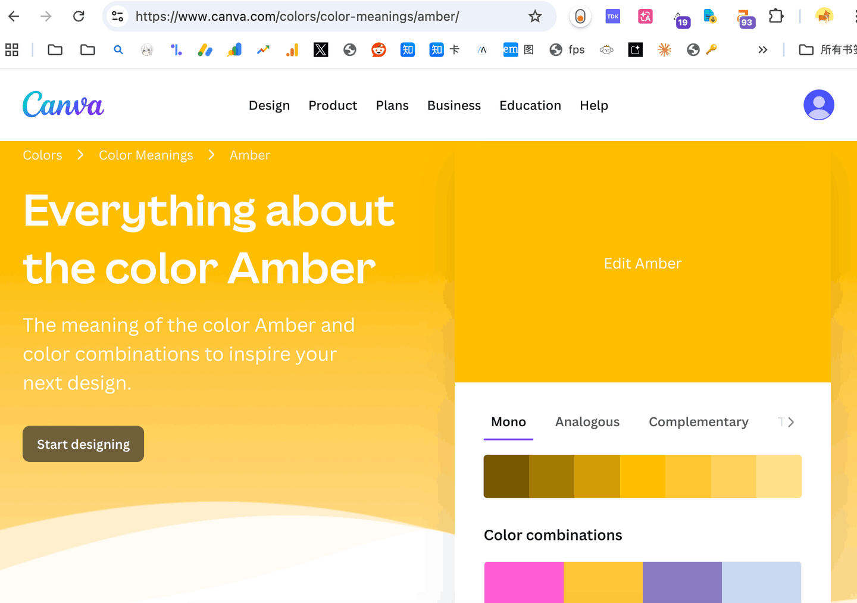Pick the darkest brown mono swatch
This screenshot has height=603, width=857.
click(506, 476)
